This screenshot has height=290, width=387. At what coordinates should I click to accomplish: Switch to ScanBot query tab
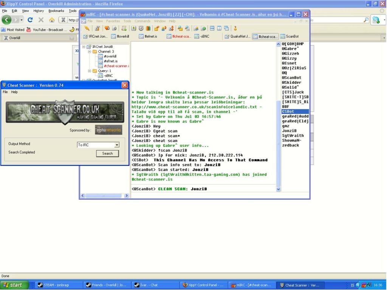[289, 36]
